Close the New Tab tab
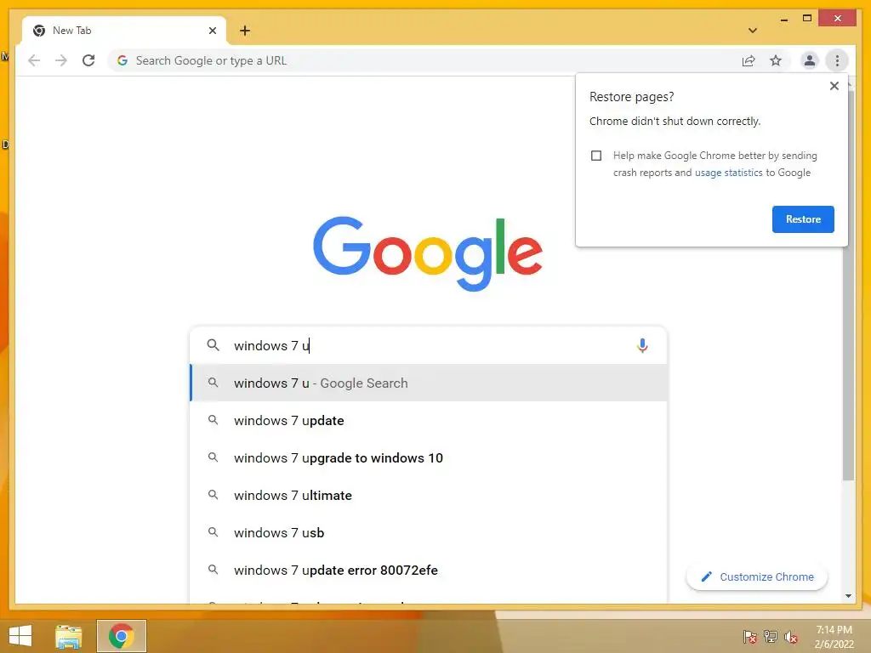This screenshot has height=653, width=871. click(212, 31)
